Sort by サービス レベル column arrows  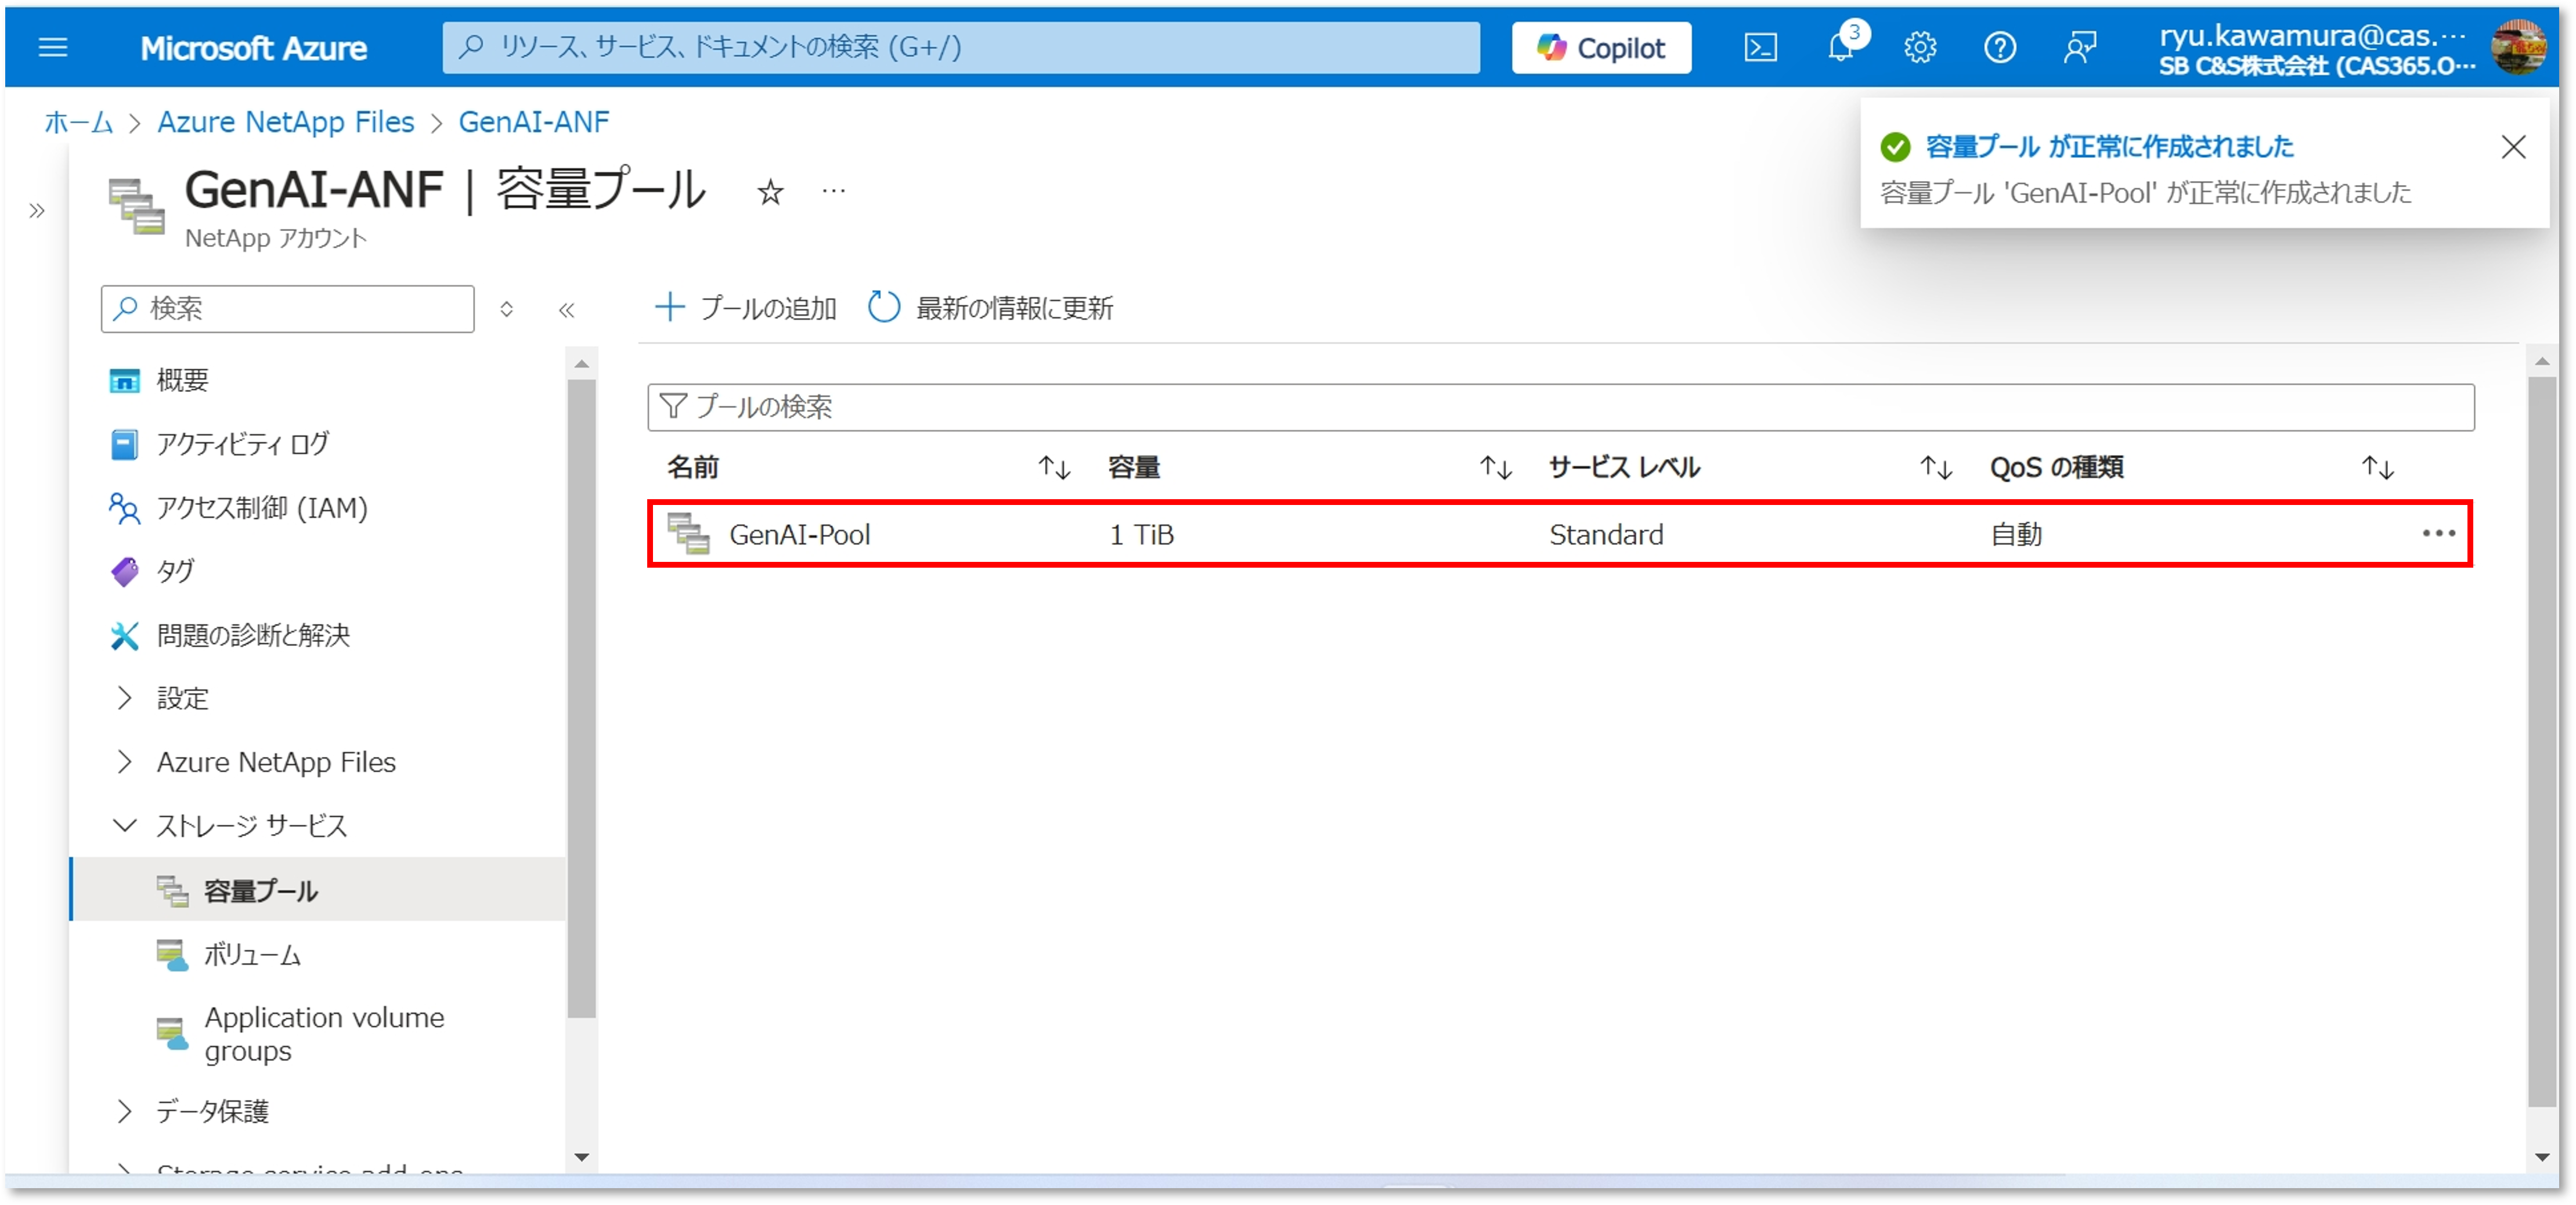click(1936, 467)
